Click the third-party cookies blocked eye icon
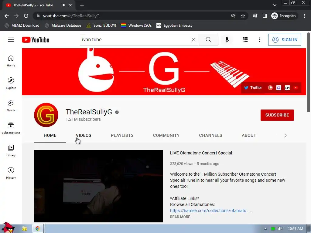 (233, 16)
